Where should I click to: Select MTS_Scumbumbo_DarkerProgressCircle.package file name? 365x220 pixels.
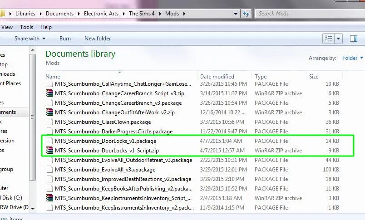click(114, 132)
